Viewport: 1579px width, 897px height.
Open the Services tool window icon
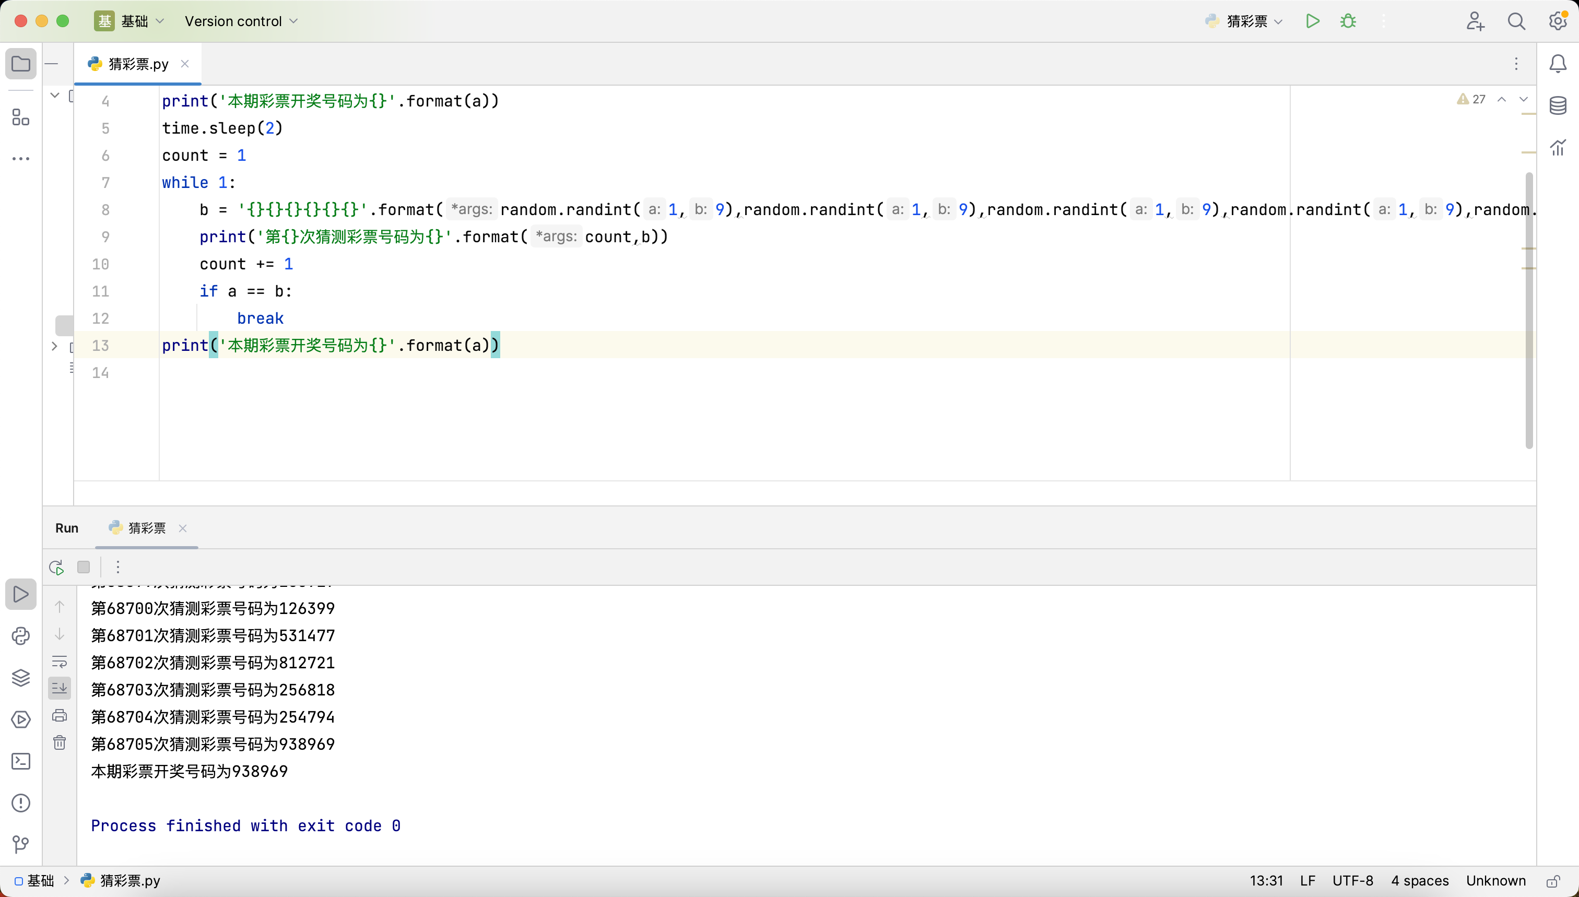pos(21,719)
